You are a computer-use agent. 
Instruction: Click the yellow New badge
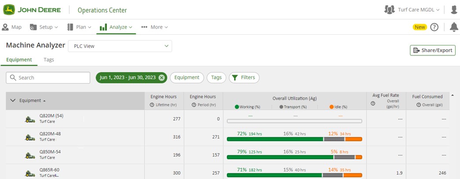(420, 27)
